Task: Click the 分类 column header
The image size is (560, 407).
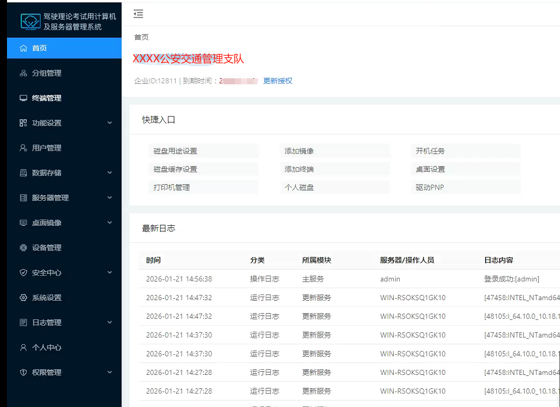Action: 257,260
